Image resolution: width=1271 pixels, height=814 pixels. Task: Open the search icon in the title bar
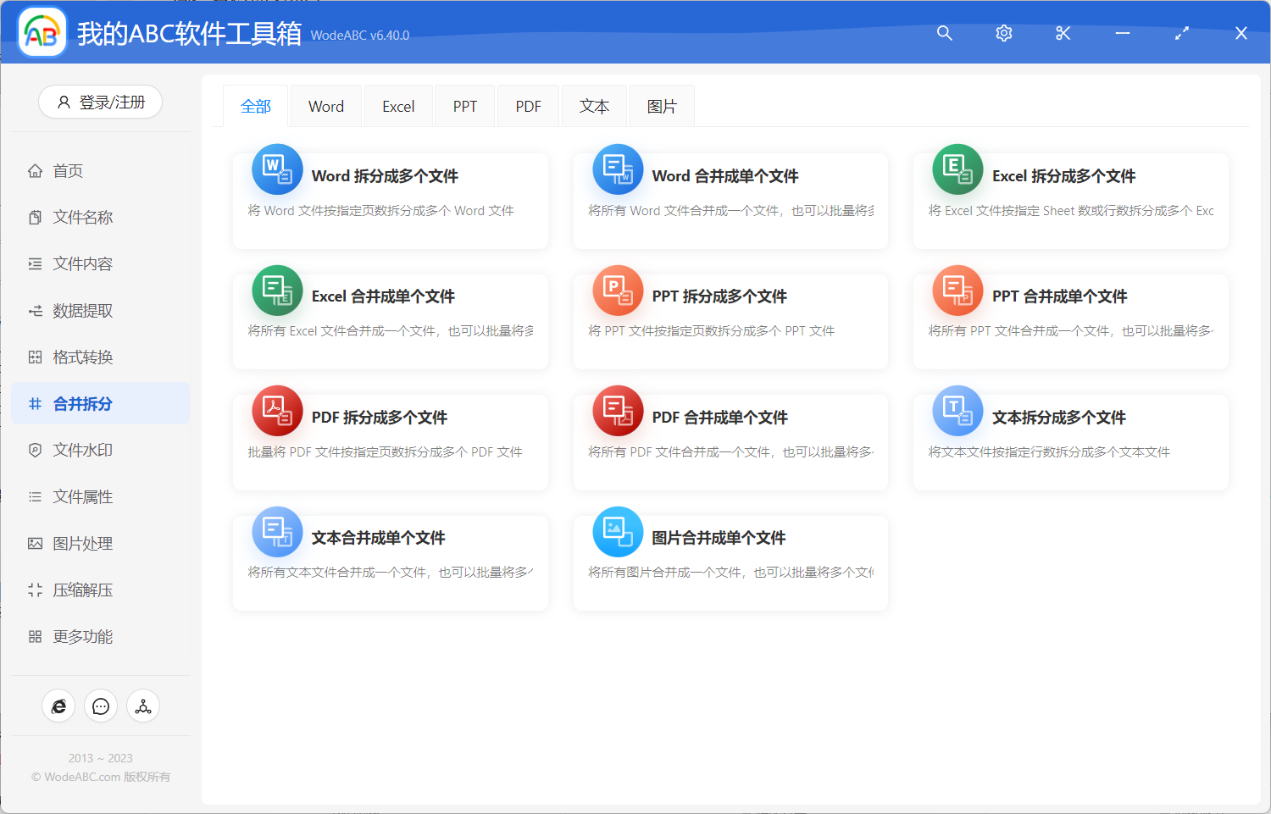944,33
